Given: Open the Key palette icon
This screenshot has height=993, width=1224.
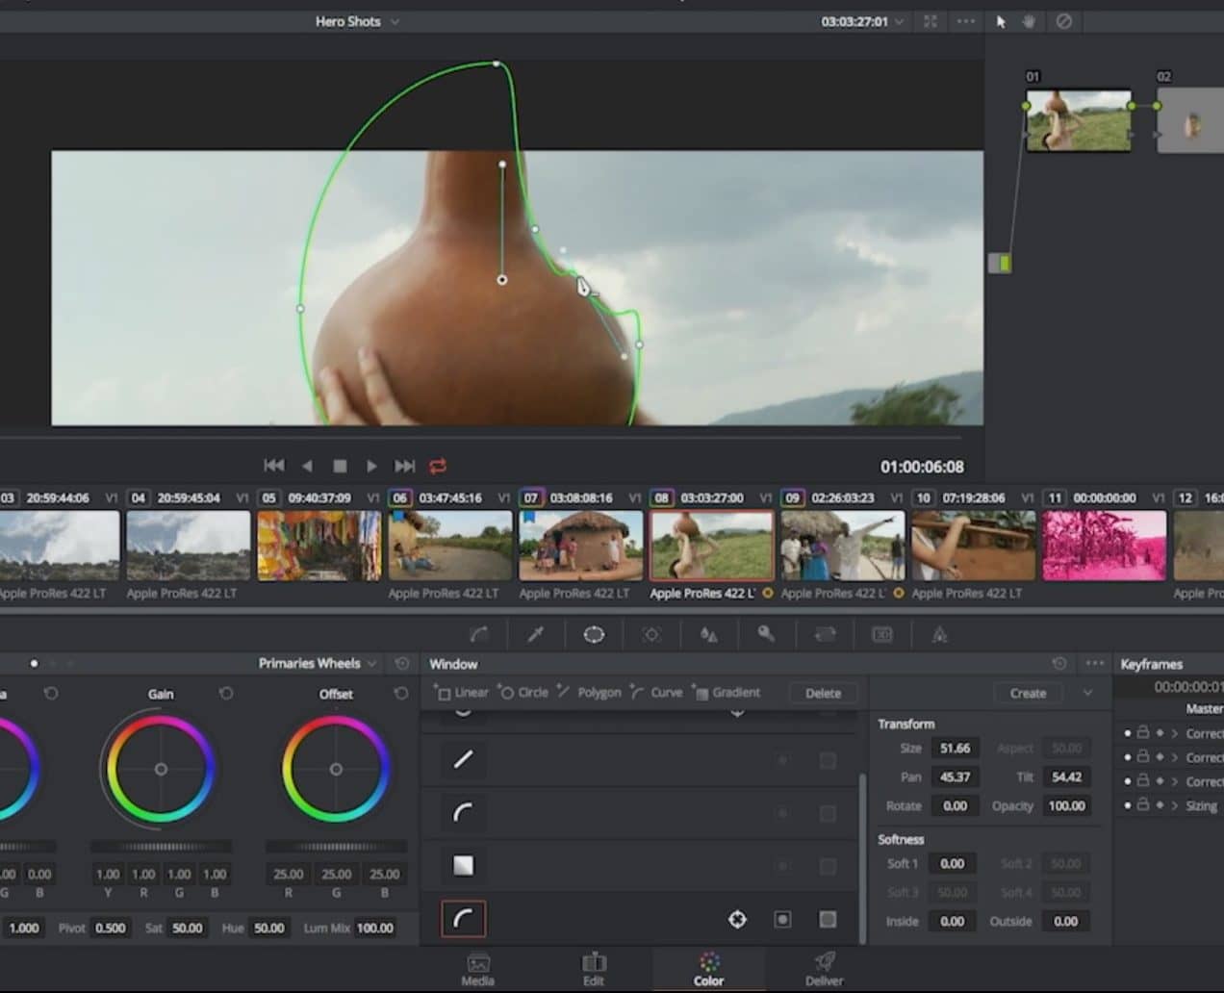Looking at the screenshot, I should (766, 634).
